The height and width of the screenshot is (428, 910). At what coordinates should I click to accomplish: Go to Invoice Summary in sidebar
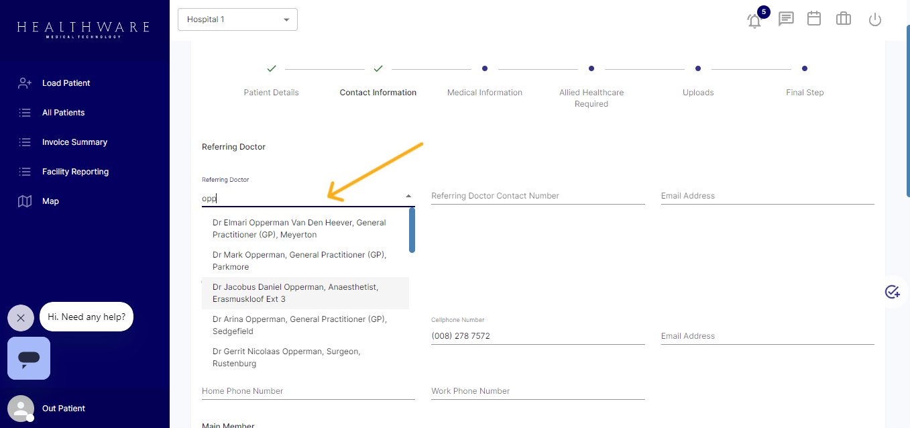click(x=74, y=142)
